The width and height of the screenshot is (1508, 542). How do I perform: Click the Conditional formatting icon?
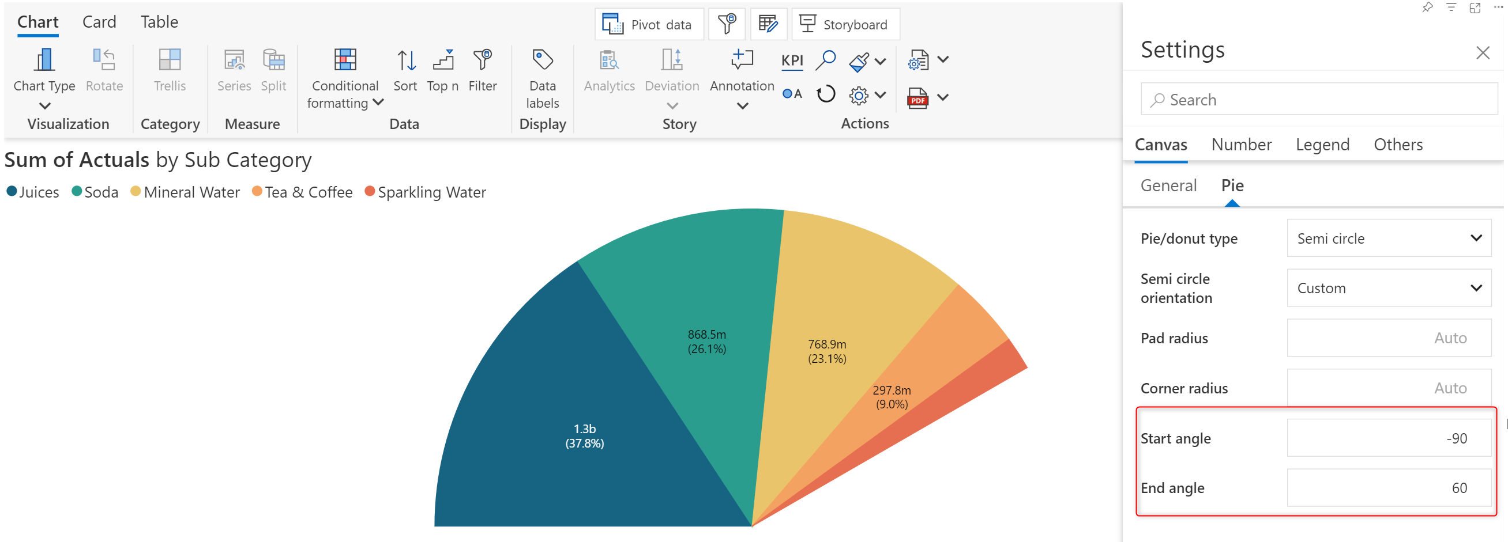345,60
